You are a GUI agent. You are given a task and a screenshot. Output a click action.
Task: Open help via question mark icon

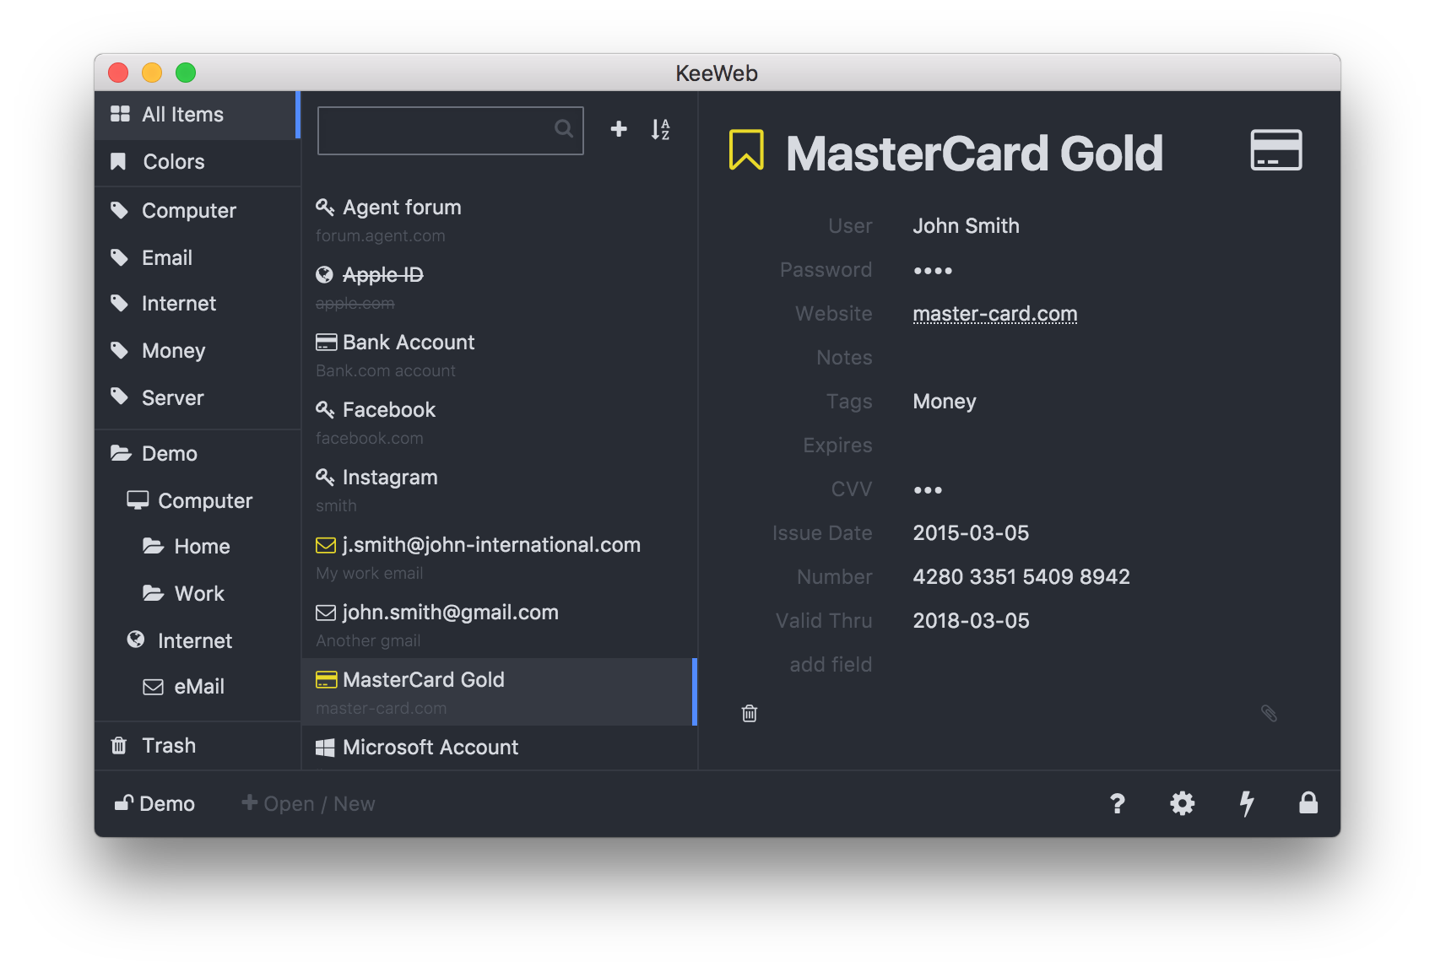click(1118, 803)
